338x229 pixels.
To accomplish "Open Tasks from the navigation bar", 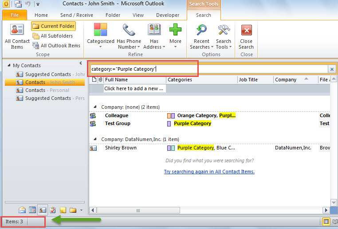I will coord(53,210).
